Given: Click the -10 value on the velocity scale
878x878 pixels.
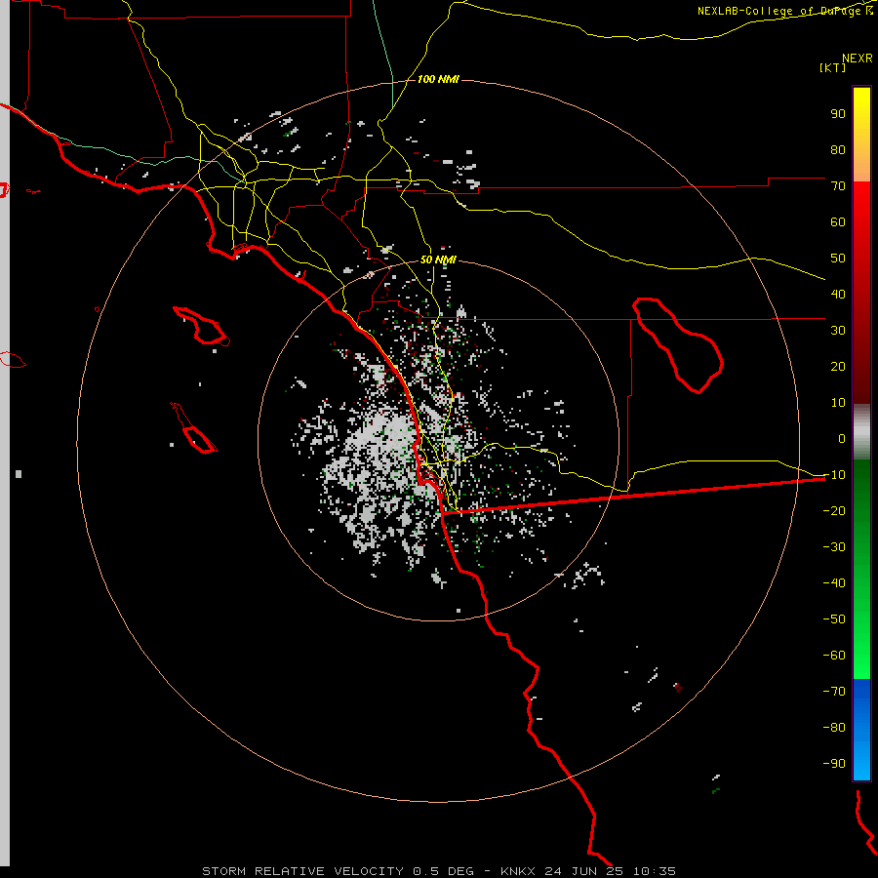Looking at the screenshot, I should click(x=834, y=475).
